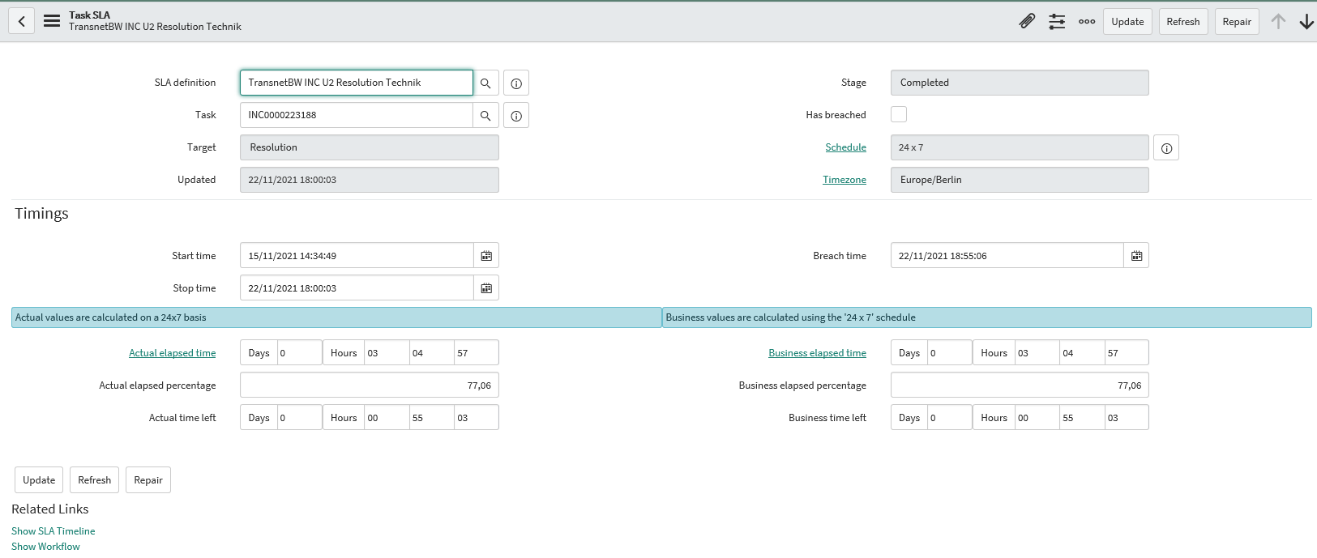Click the top Repair button

pyautogui.click(x=1237, y=22)
